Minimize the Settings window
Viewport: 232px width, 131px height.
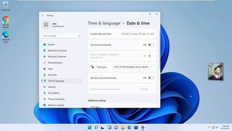point(143,14)
